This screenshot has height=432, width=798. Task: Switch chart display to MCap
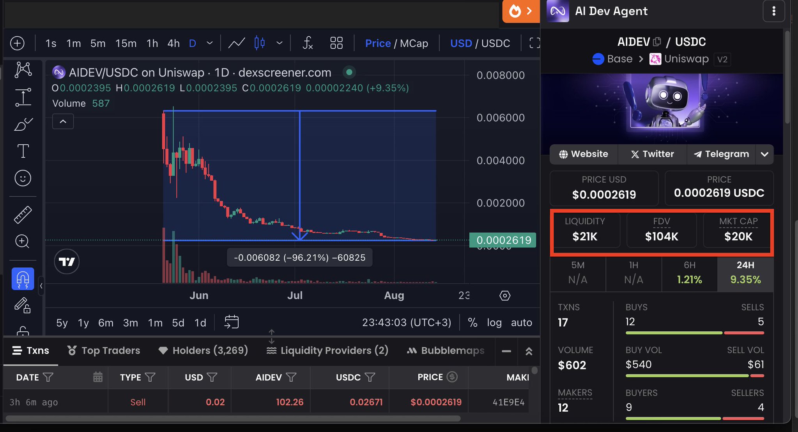coord(414,43)
